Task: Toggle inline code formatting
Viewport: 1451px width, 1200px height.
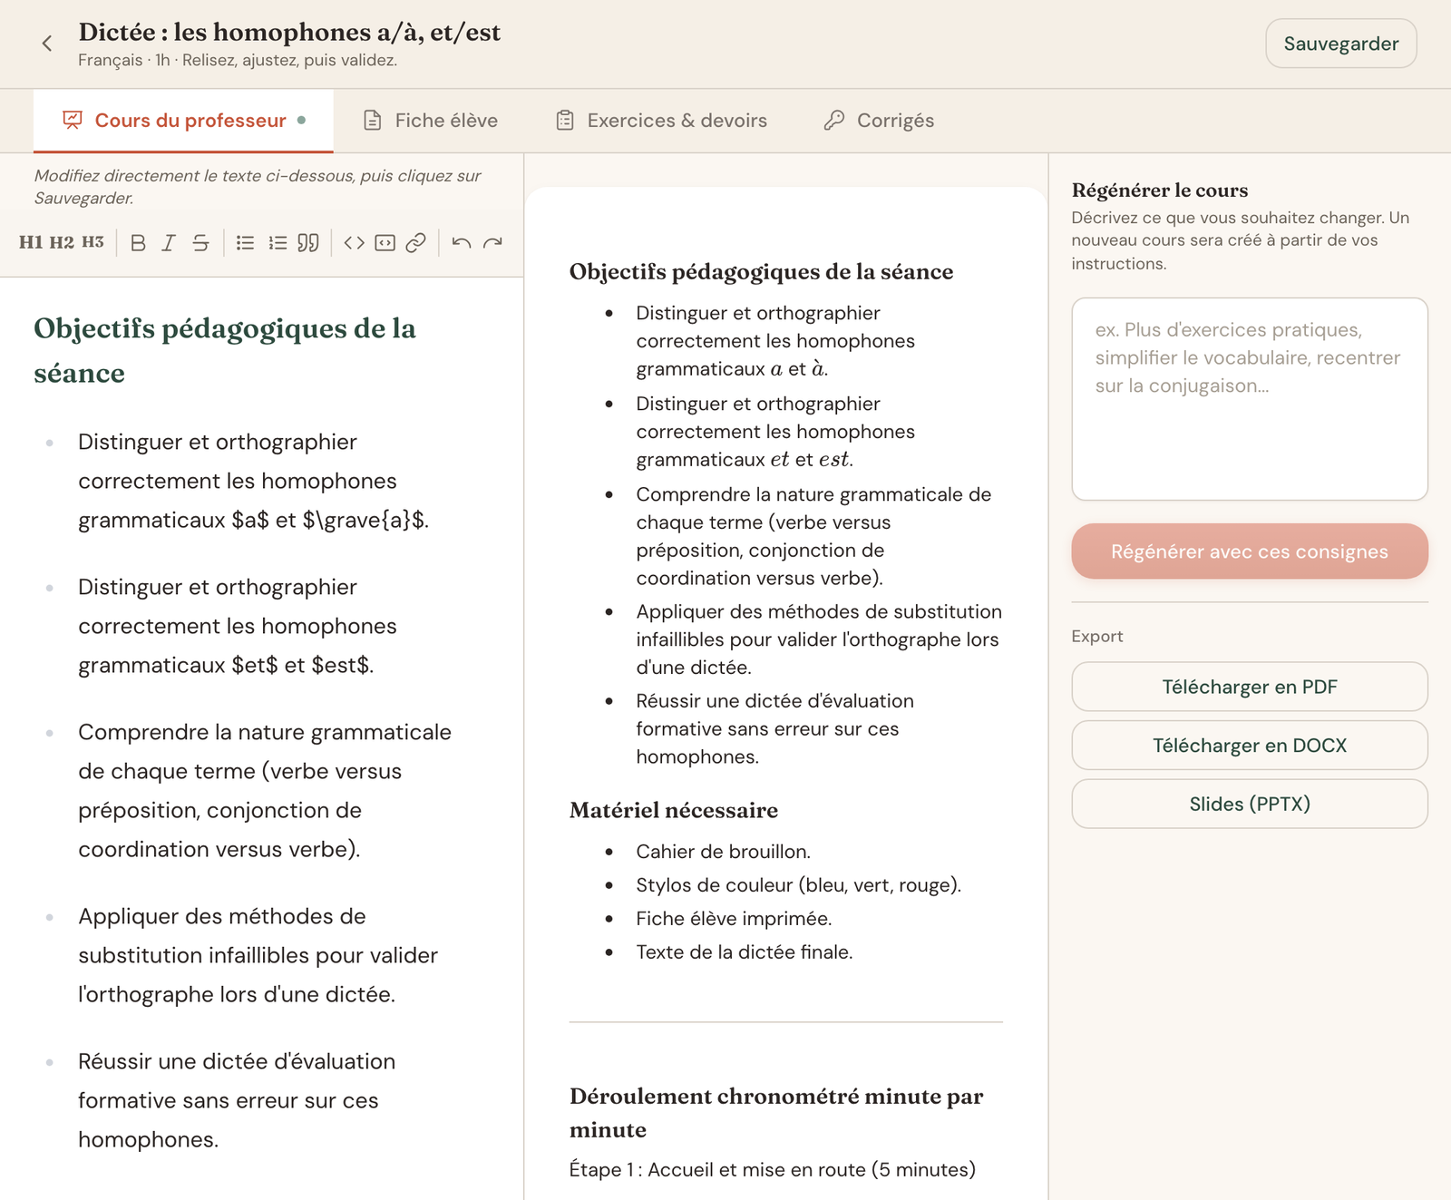Action: pos(355,243)
